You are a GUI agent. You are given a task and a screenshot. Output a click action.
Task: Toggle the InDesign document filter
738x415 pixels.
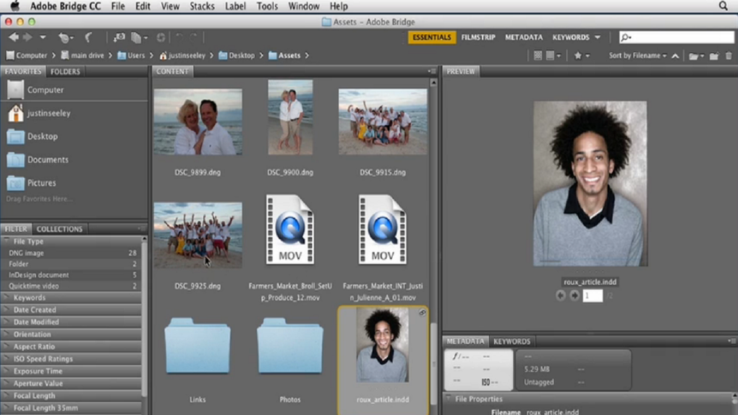tap(39, 275)
